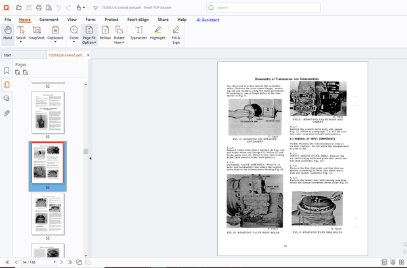Screen dimensions: 407x268
Task: Activate the Select tool
Action: 21,35
